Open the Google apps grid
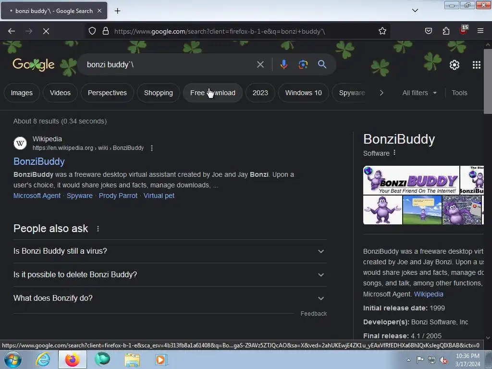 click(x=476, y=65)
